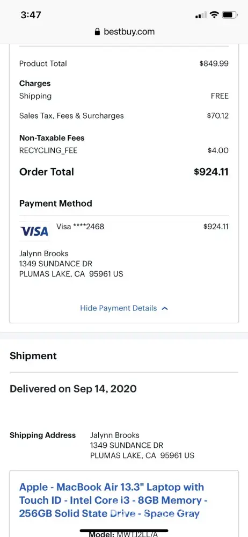
Task: Tap the Sales Tax, Fees & Surcharges row
Action: click(x=124, y=116)
